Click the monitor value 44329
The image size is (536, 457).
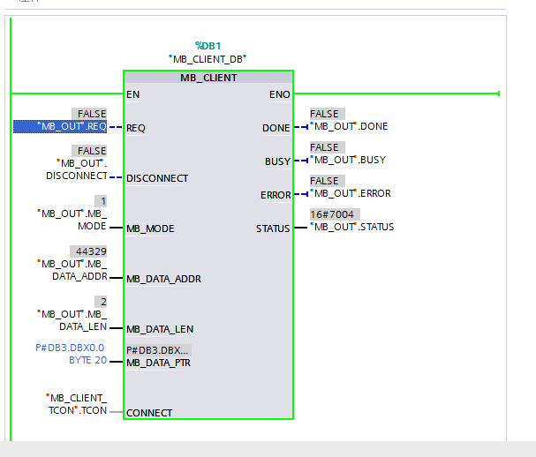coord(88,251)
